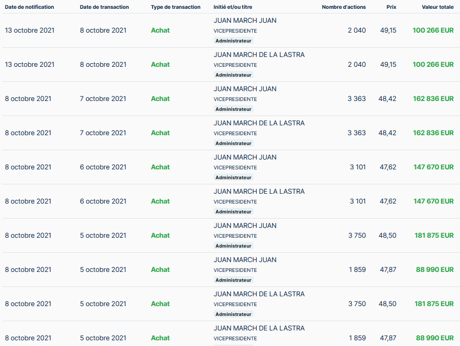Click Administrateur badge under JUAN MARCH JUAN, 7 octobre
Screen dimensions: 460x346
[x=233, y=109]
